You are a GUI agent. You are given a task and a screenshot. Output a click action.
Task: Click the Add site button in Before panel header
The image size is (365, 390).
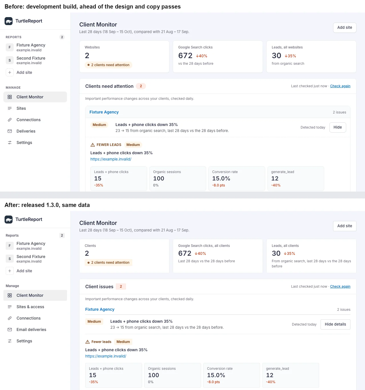coord(344,28)
